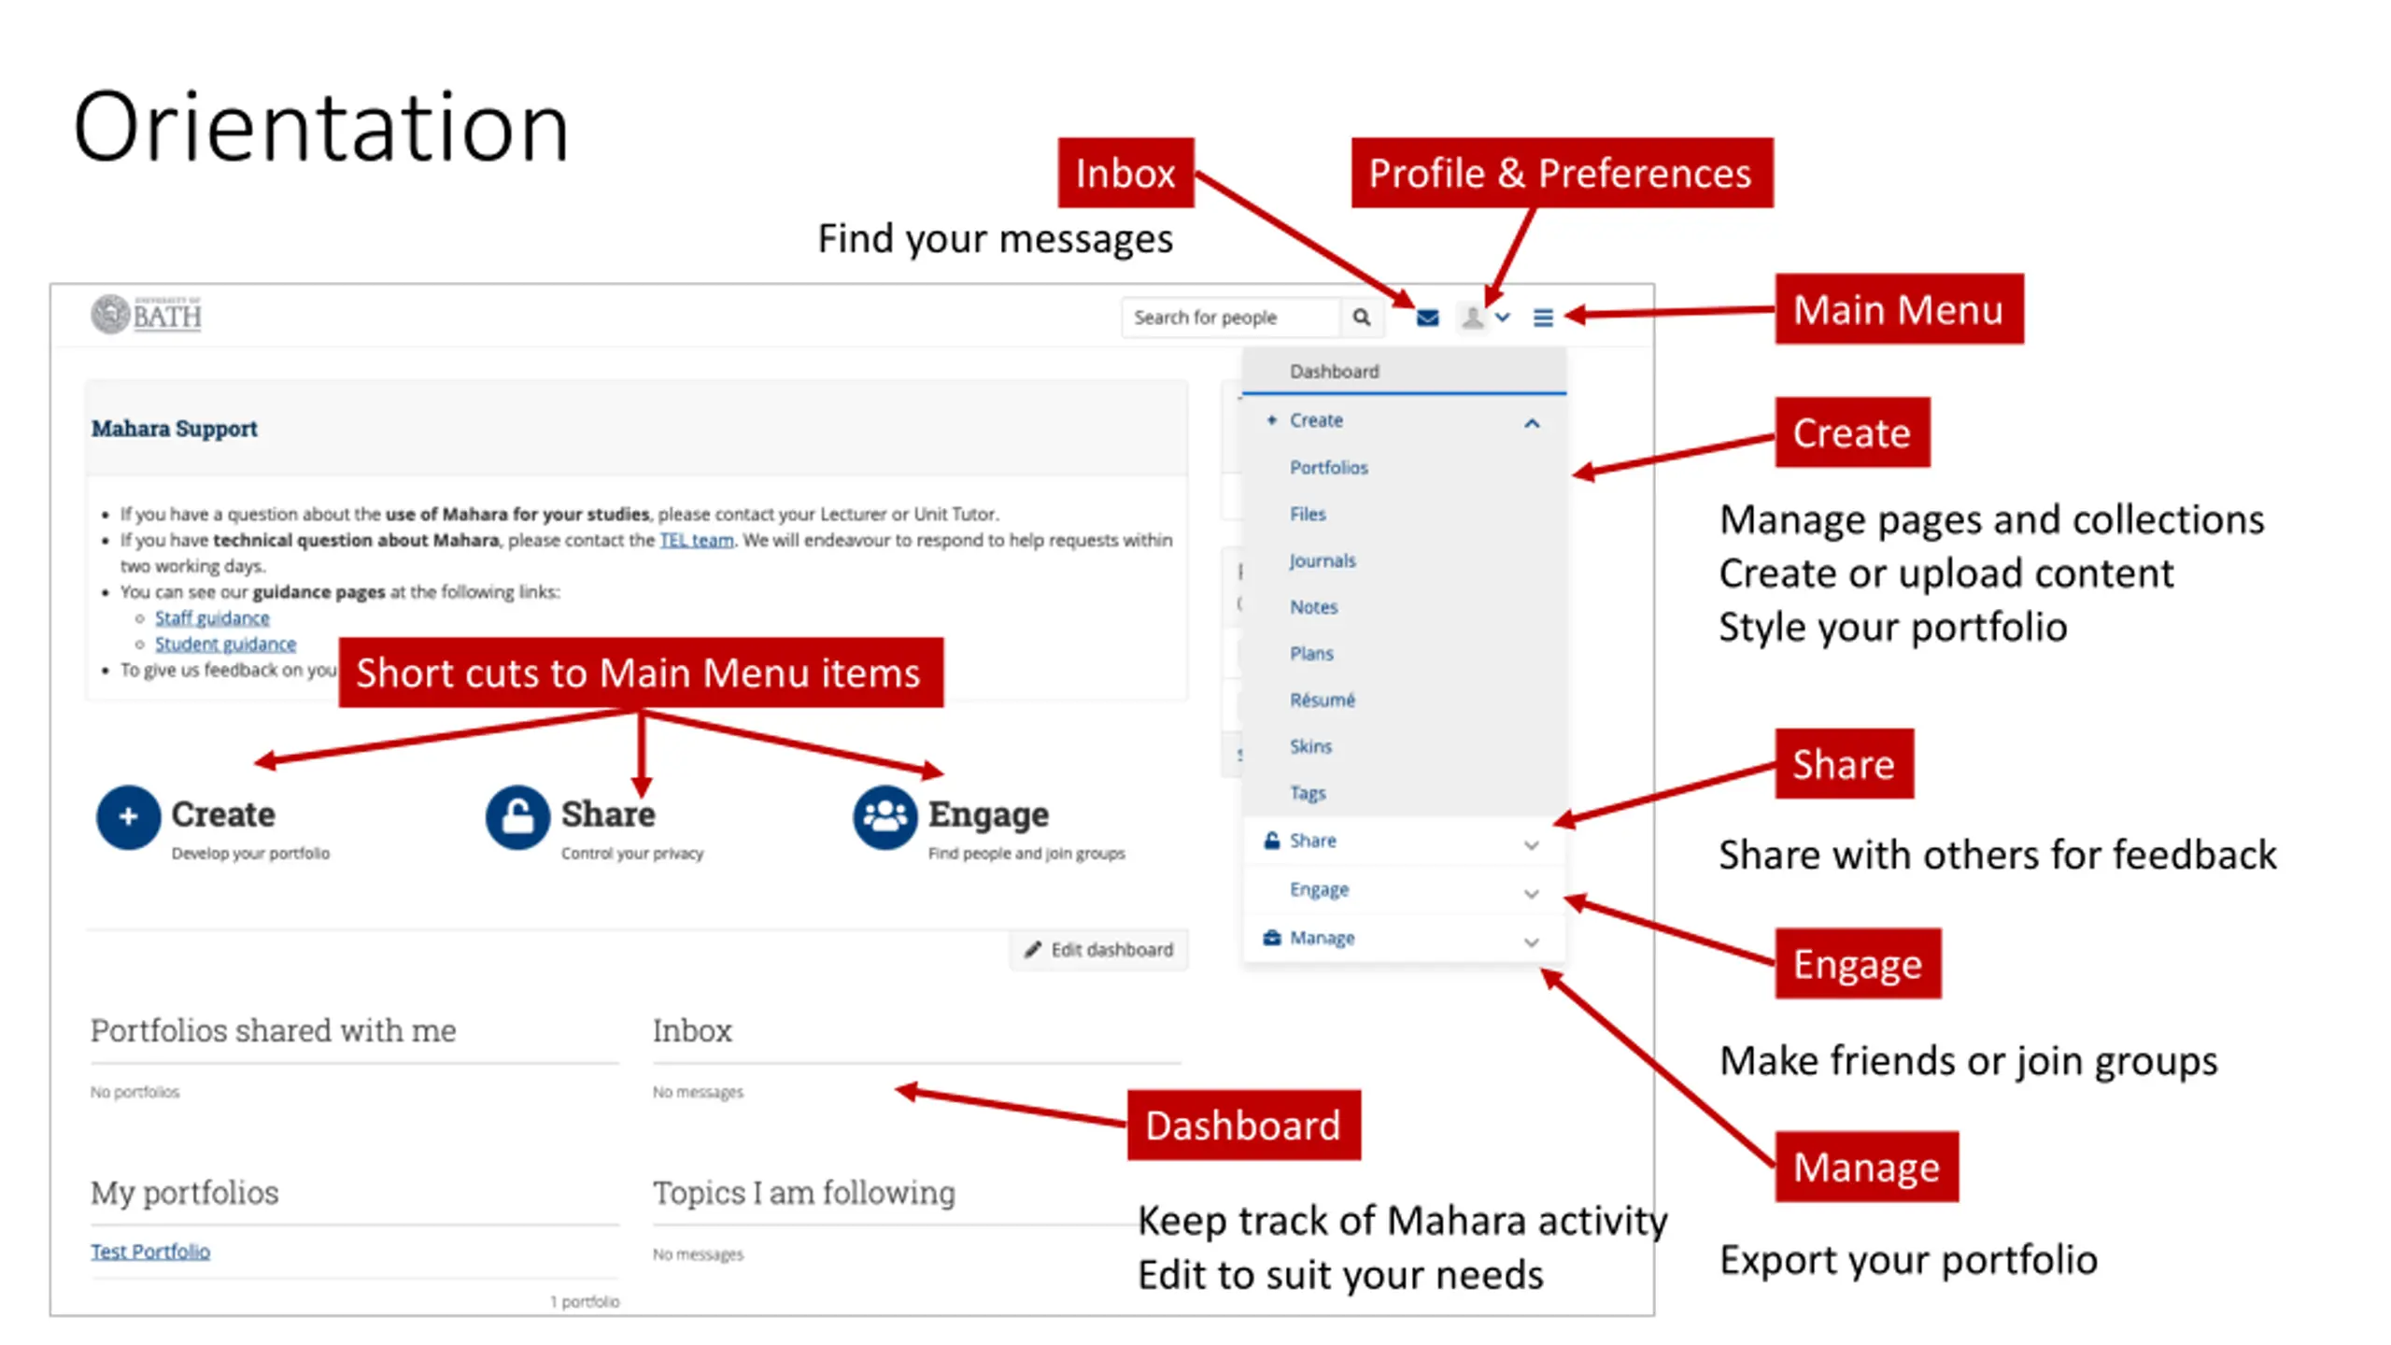
Task: Open Tags from the Create menu
Action: (x=1307, y=793)
